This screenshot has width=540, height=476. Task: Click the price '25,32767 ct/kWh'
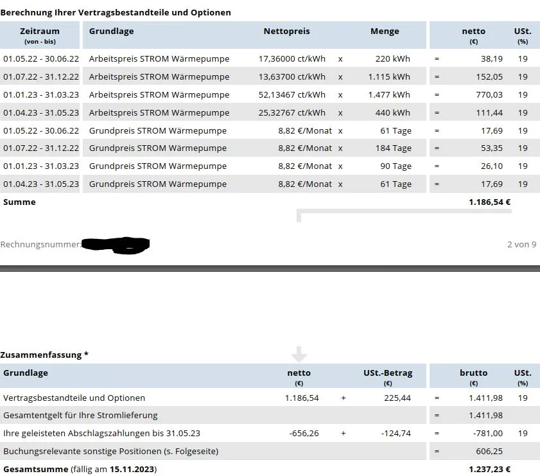(292, 112)
